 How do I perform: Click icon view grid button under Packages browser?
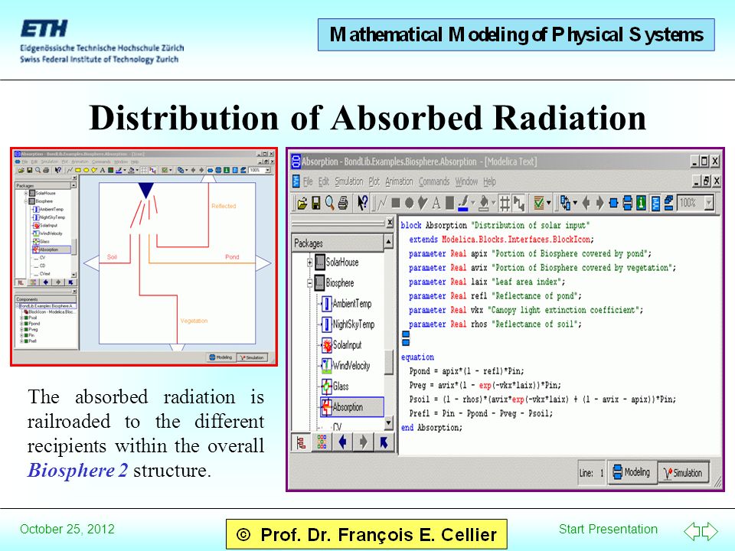tap(322, 442)
